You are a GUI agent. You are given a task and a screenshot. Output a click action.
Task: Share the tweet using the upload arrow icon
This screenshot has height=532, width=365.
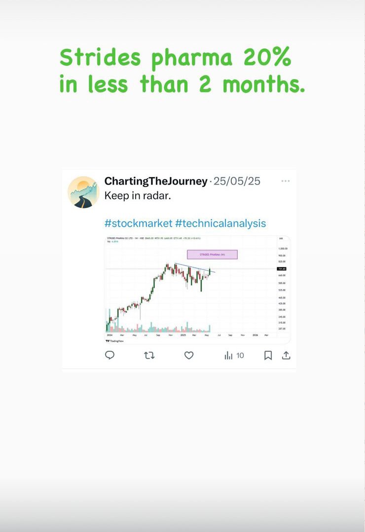point(286,355)
